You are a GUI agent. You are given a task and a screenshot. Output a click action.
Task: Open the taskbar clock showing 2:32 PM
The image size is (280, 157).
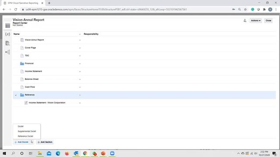click(264, 153)
